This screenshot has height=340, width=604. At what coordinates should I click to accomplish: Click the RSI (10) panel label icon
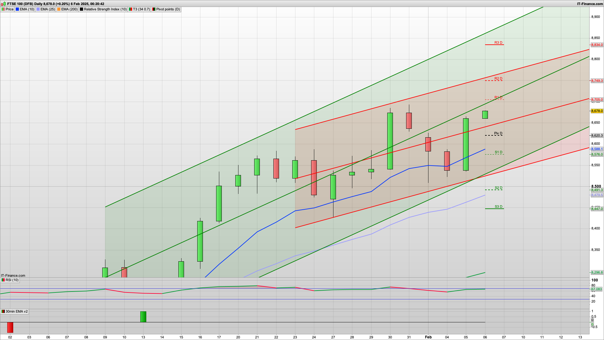3,280
